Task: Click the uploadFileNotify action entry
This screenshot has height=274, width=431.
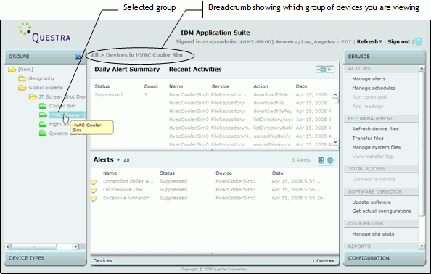Action: click(272, 136)
